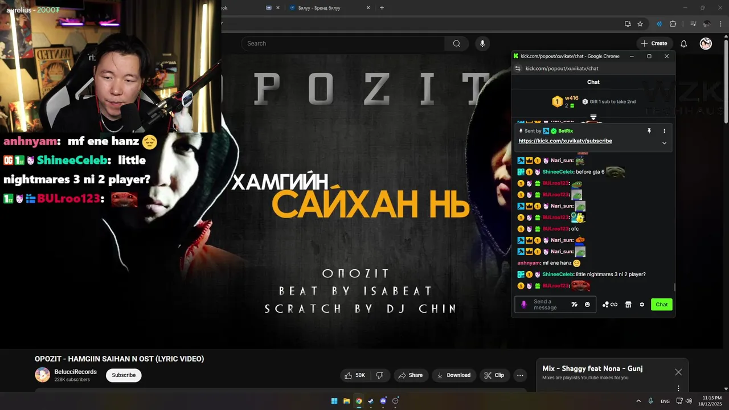Viewport: 729px width, 410px height.
Task: Open the Chrome extensions puzzle icon
Action: pyautogui.click(x=673, y=24)
